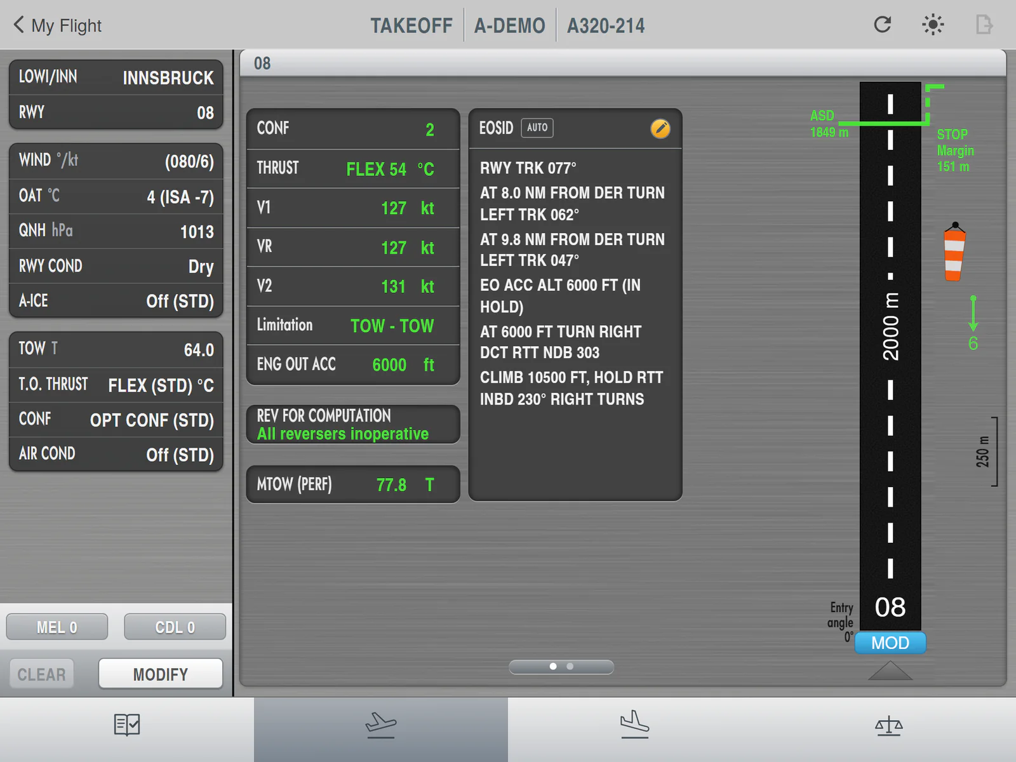This screenshot has width=1016, height=762.
Task: Click the A-DEMO aircraft title
Action: point(510,25)
